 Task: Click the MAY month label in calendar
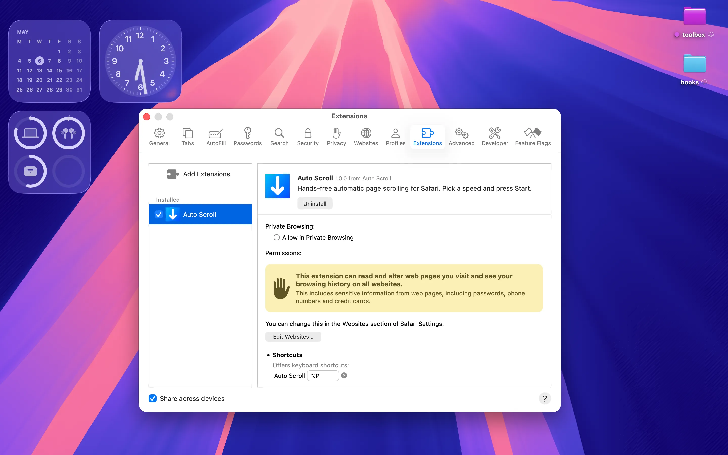[x=22, y=32]
